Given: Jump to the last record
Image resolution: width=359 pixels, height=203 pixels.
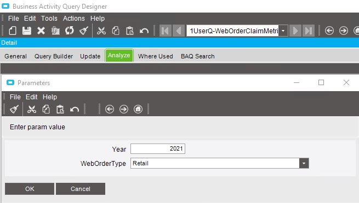Looking at the screenshot, I should click(309, 31).
